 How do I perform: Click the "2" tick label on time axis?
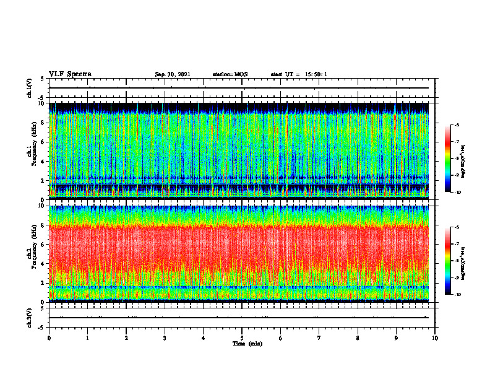tap(126, 338)
